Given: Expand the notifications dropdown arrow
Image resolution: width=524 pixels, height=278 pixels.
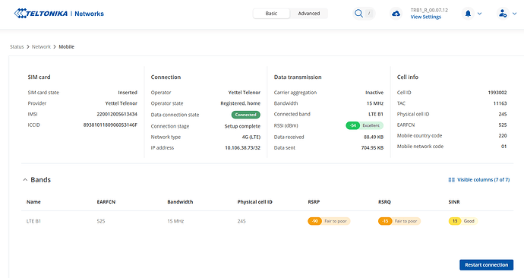Looking at the screenshot, I should point(479,14).
